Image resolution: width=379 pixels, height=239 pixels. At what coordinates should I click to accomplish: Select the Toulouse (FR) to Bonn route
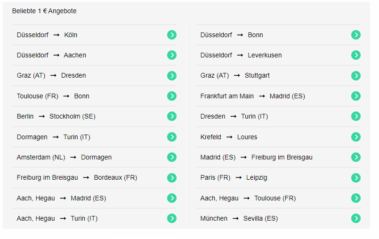pyautogui.click(x=94, y=96)
